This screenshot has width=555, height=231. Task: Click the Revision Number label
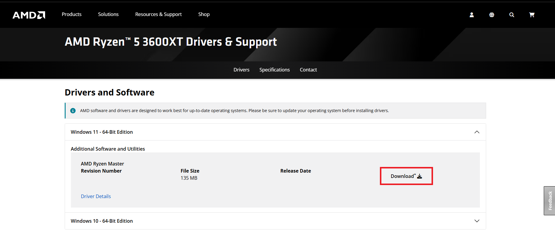tap(101, 171)
